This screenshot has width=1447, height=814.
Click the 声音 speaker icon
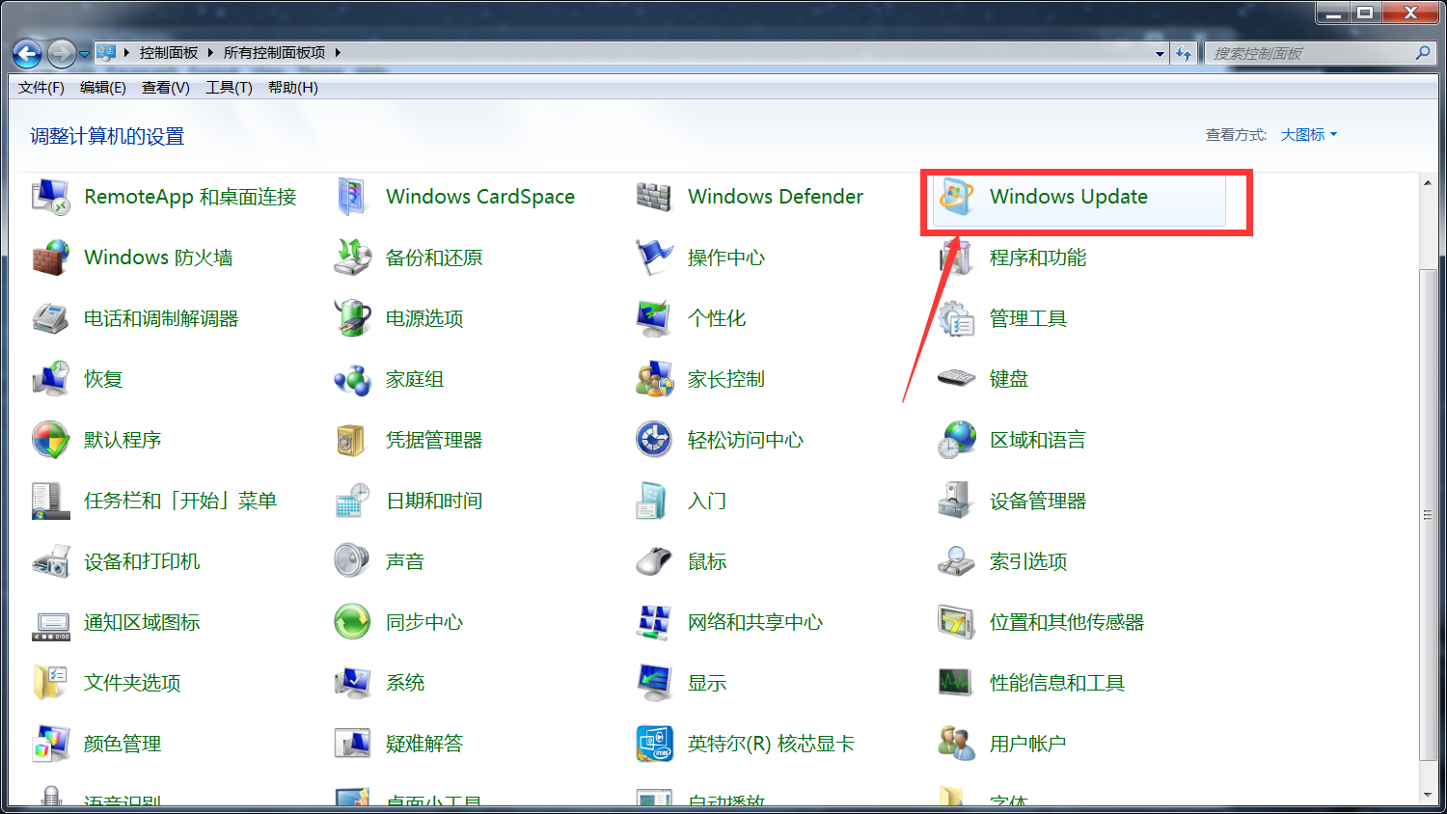(352, 561)
